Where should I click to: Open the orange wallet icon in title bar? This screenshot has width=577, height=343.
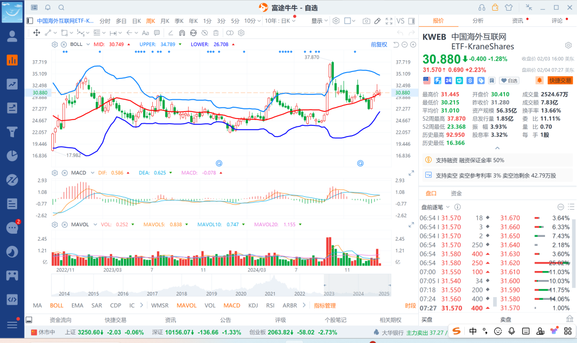495,7
